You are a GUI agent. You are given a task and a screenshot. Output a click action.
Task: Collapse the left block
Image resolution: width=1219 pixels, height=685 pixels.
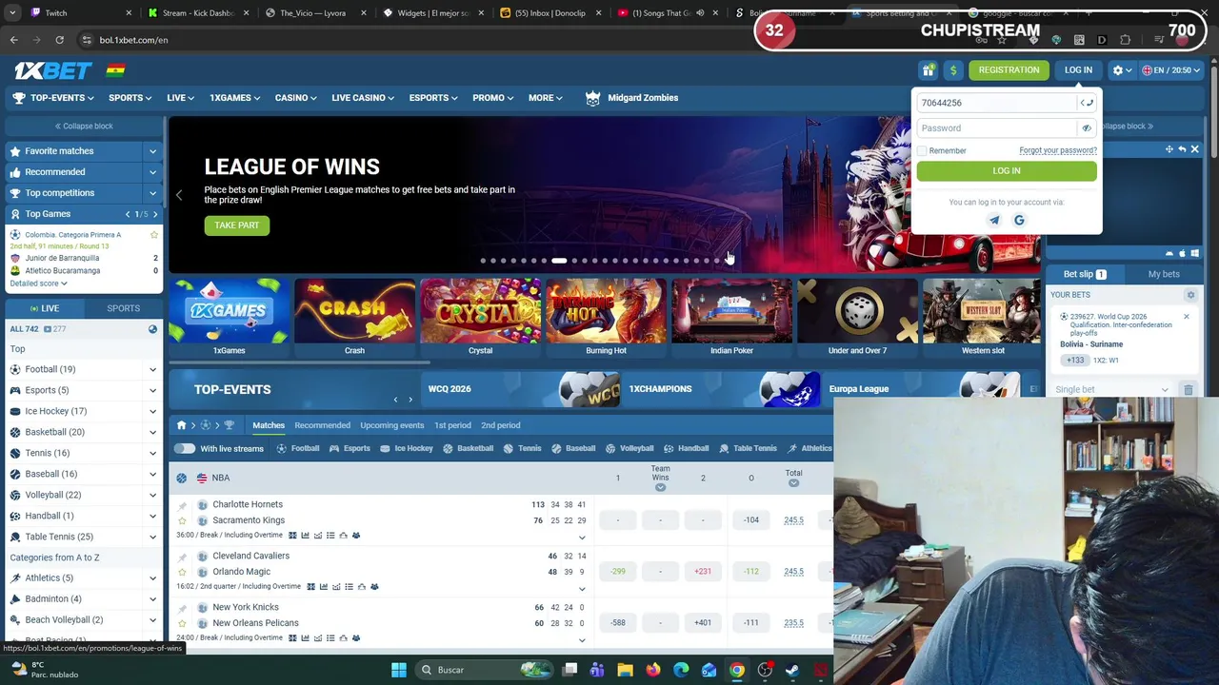[x=84, y=126]
